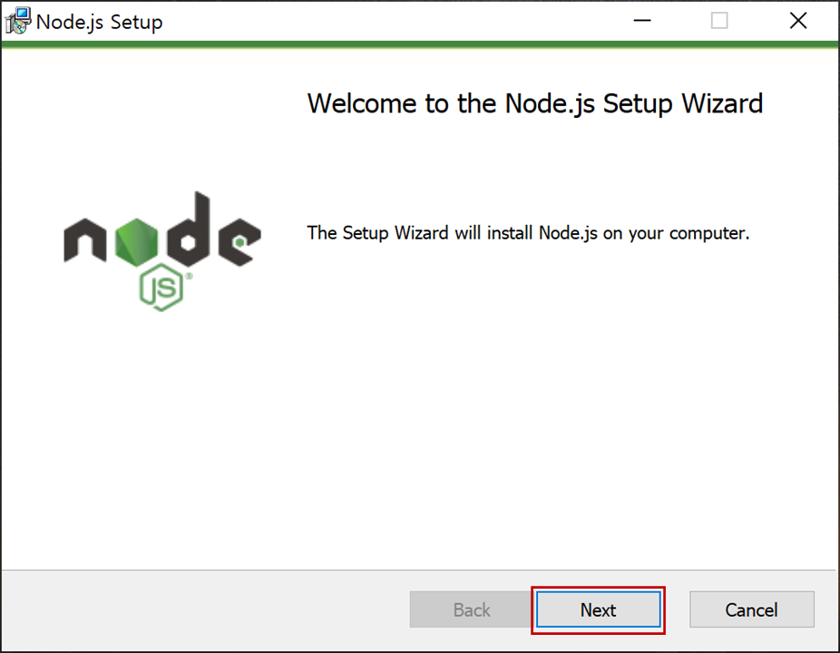840x653 pixels.
Task: Click the 'Node.js Setup' window title
Action: [x=100, y=23]
